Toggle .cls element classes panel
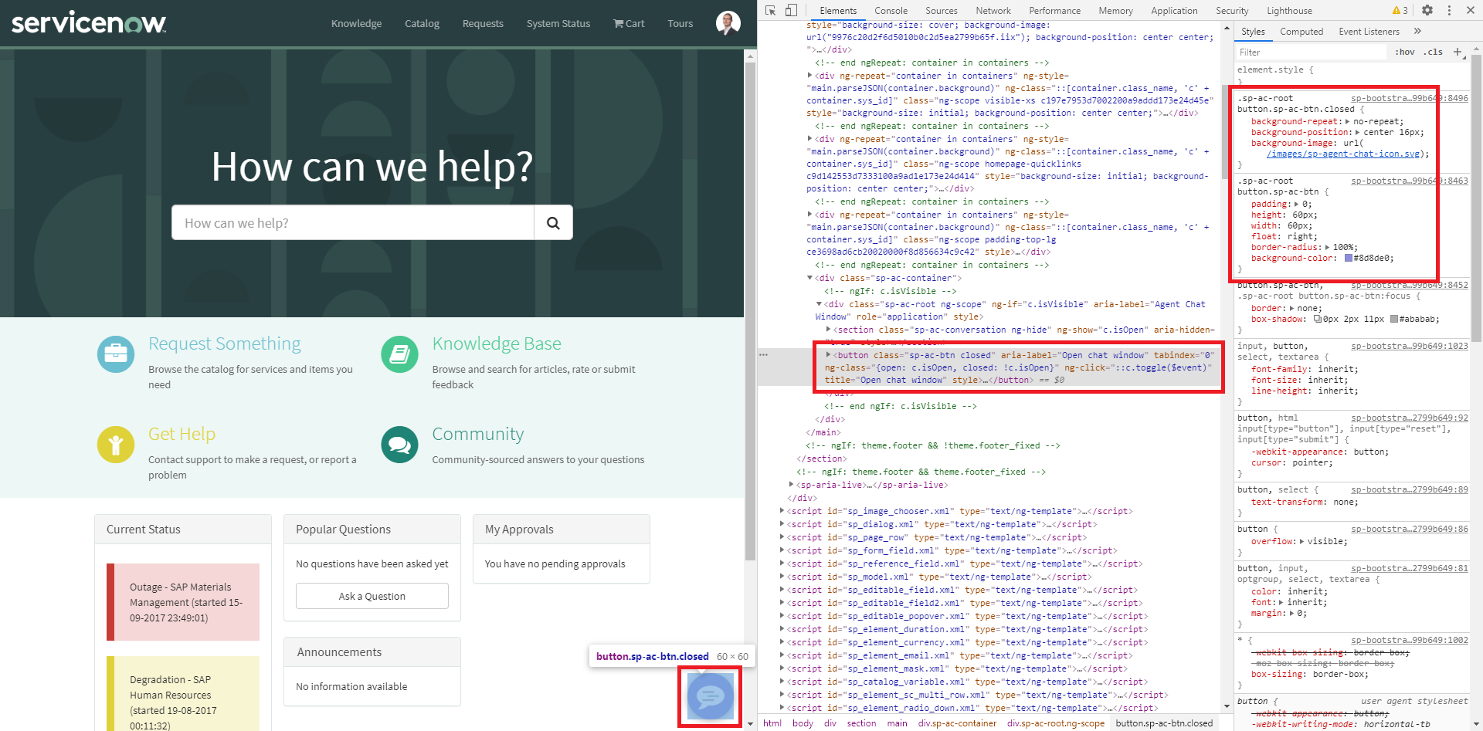1483x731 pixels. pos(1434,52)
